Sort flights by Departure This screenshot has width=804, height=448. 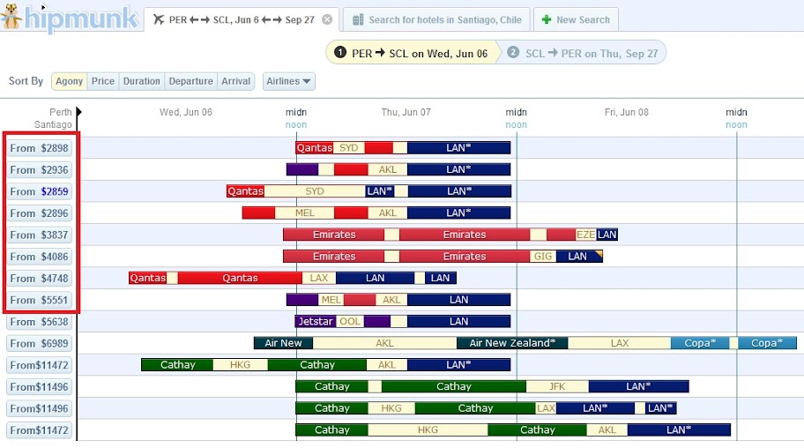(190, 81)
